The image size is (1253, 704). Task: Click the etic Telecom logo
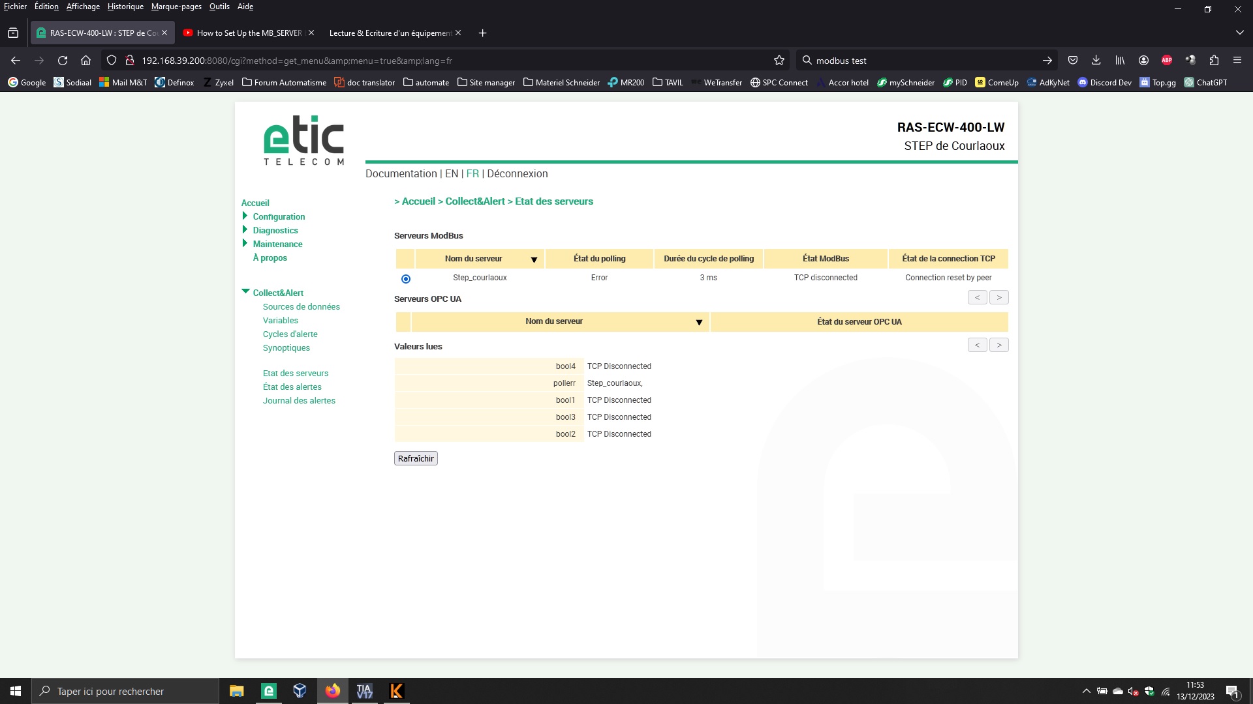point(303,140)
